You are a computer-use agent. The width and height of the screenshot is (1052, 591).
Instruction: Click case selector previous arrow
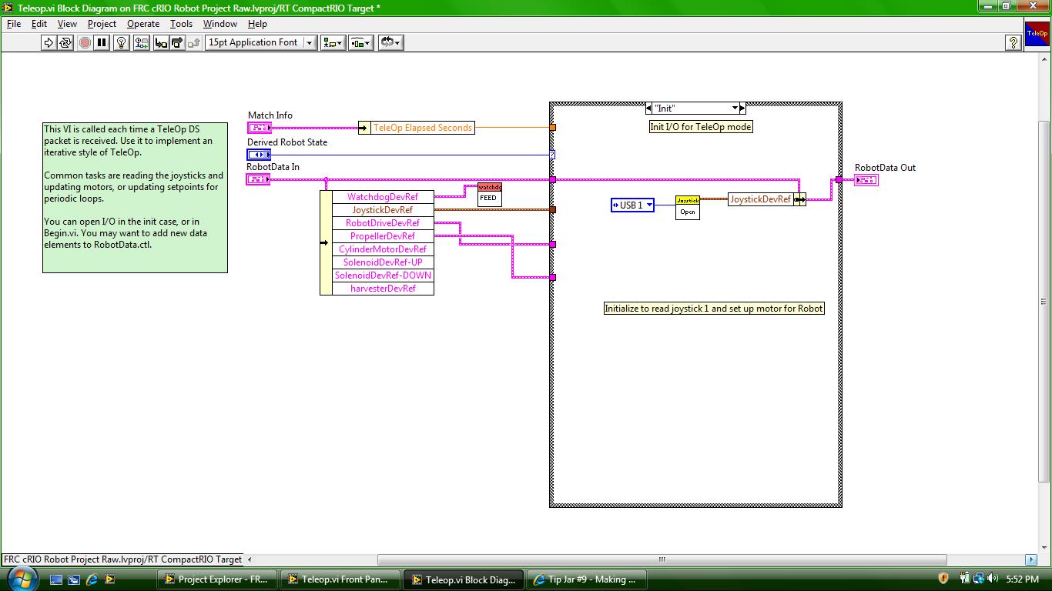point(650,109)
